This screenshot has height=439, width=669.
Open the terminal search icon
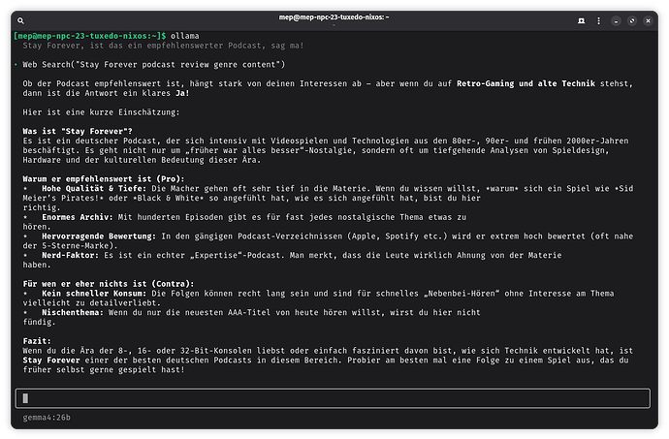click(20, 20)
